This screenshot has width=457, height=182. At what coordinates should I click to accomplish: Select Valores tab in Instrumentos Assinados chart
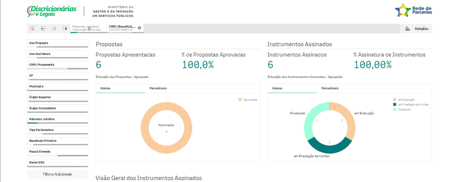point(277,88)
